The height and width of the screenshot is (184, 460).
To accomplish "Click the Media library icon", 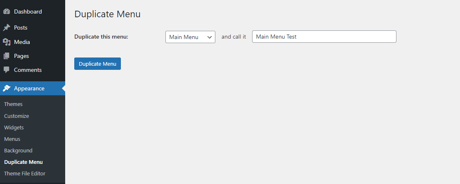I will point(7,42).
